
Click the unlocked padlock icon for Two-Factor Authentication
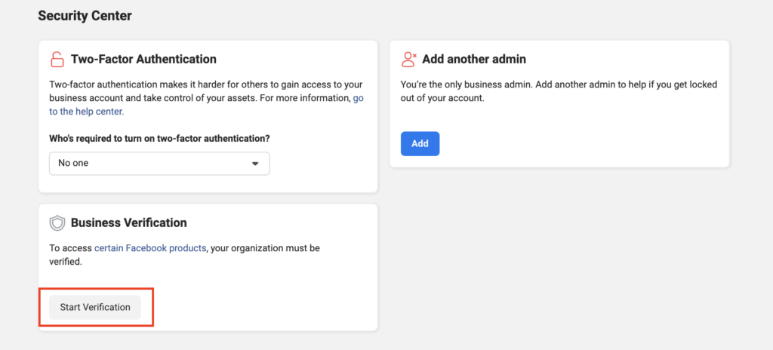(x=57, y=59)
